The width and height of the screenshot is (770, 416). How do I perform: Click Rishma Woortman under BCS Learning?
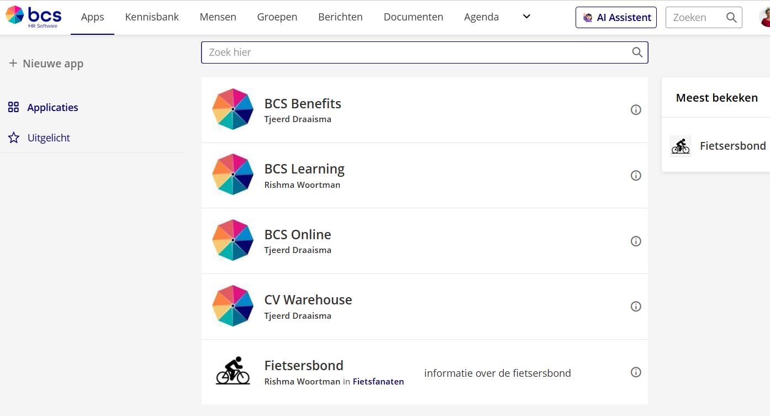[x=302, y=185]
